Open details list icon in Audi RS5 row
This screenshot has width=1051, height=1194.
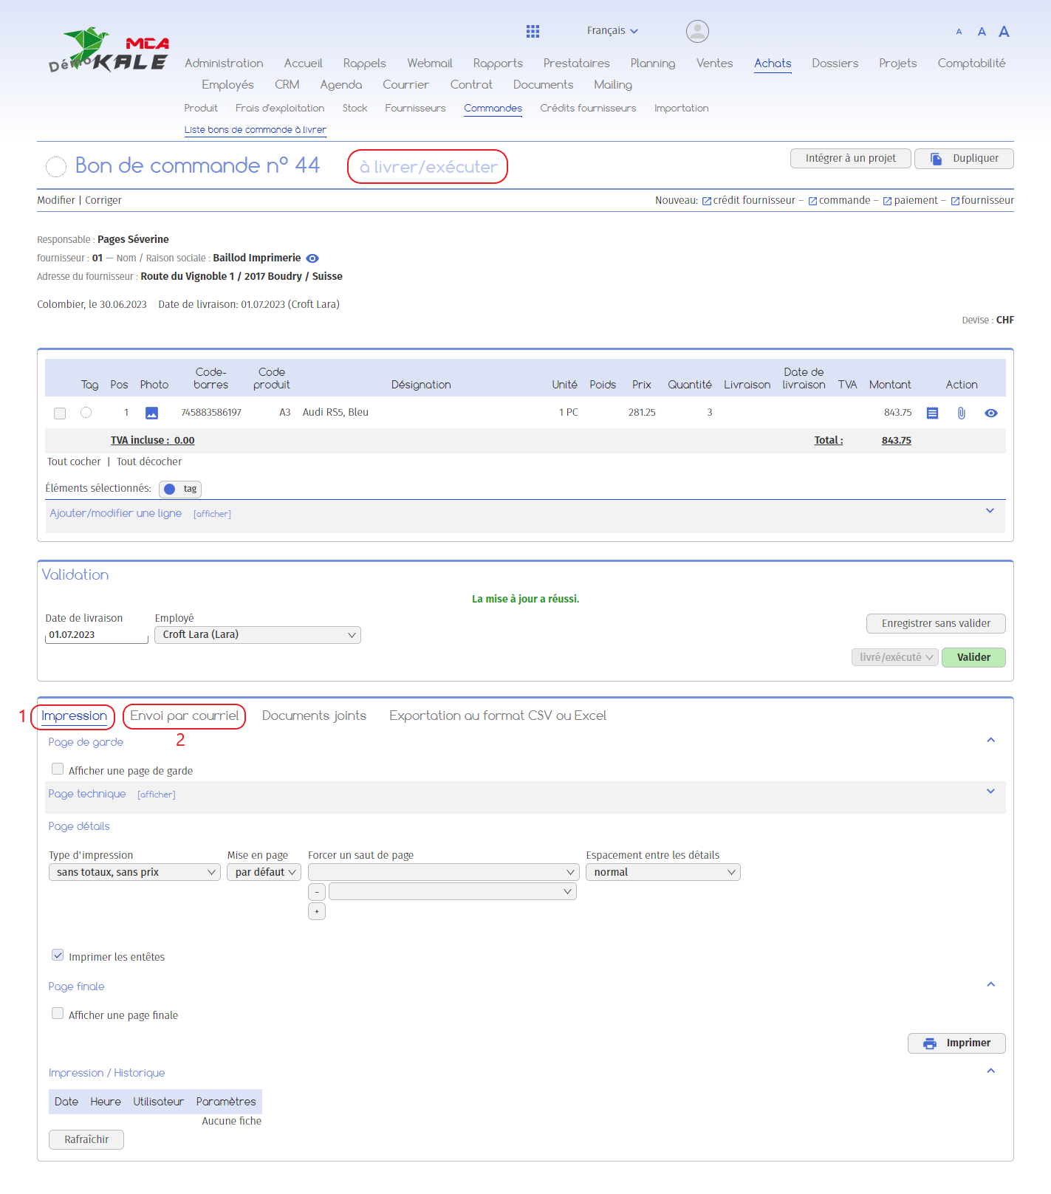click(932, 413)
